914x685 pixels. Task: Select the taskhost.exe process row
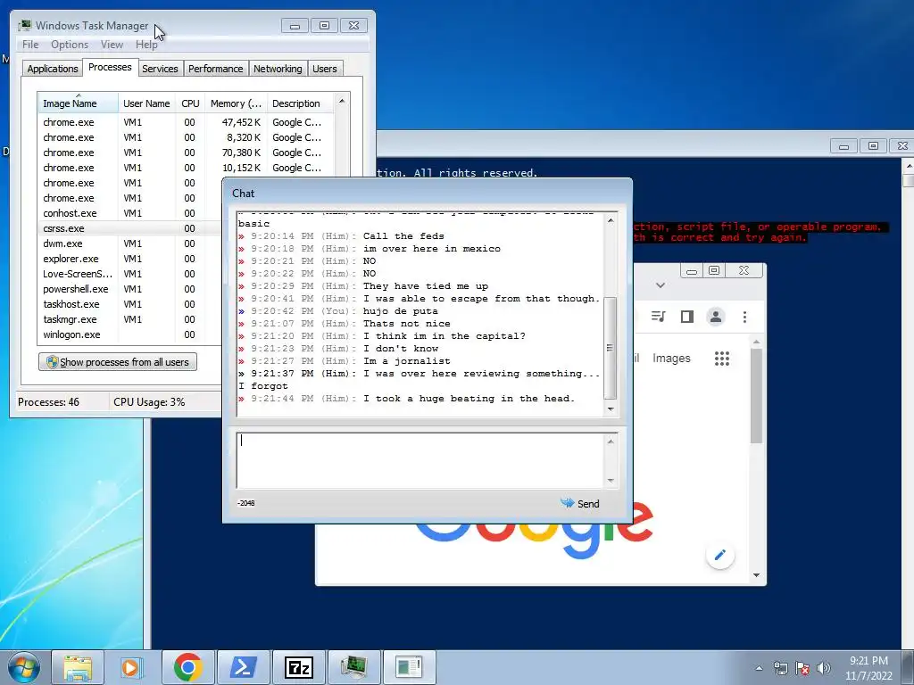pos(130,304)
